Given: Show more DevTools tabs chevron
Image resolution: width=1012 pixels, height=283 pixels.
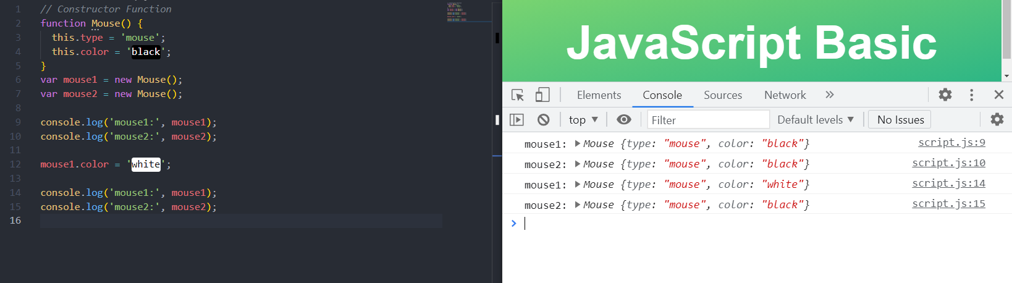Looking at the screenshot, I should (x=830, y=95).
